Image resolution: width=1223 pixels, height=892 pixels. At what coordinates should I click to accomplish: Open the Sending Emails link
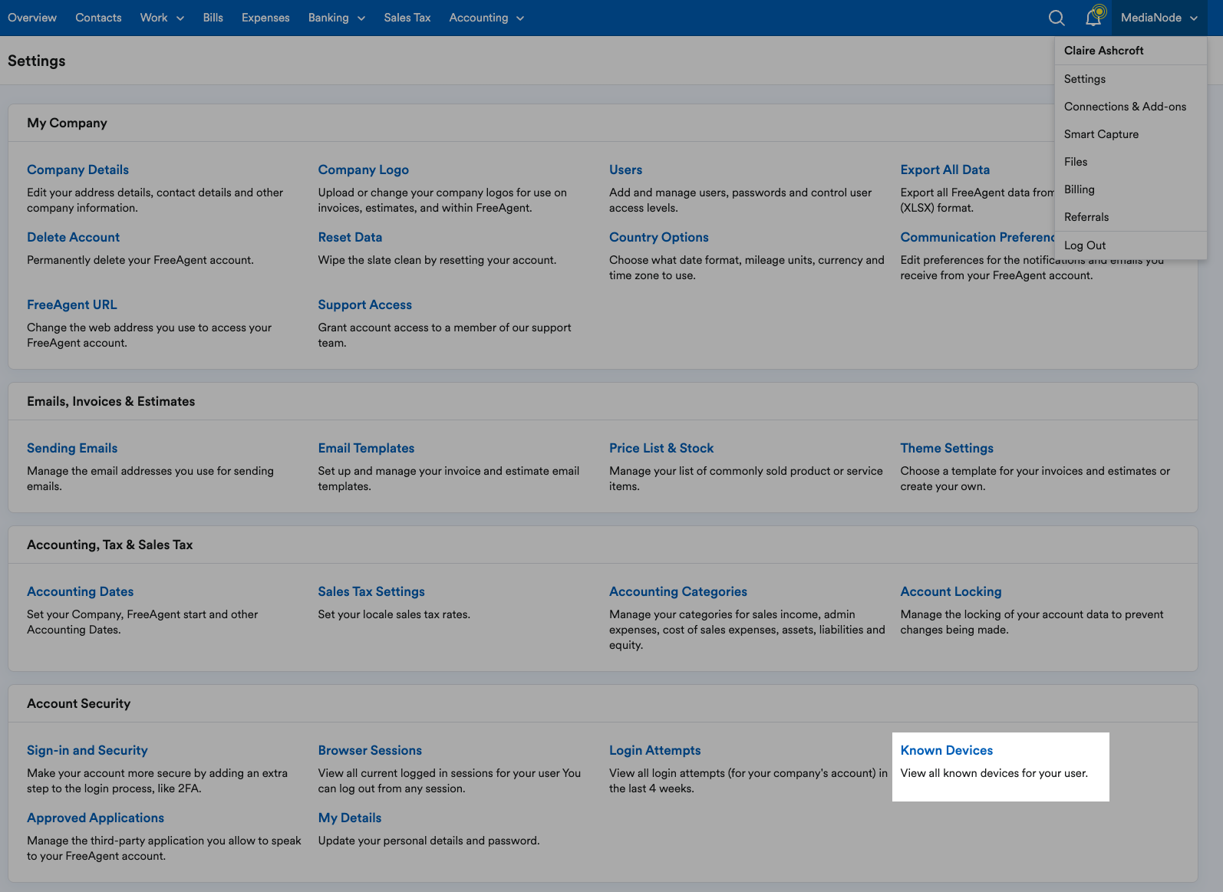(x=72, y=448)
